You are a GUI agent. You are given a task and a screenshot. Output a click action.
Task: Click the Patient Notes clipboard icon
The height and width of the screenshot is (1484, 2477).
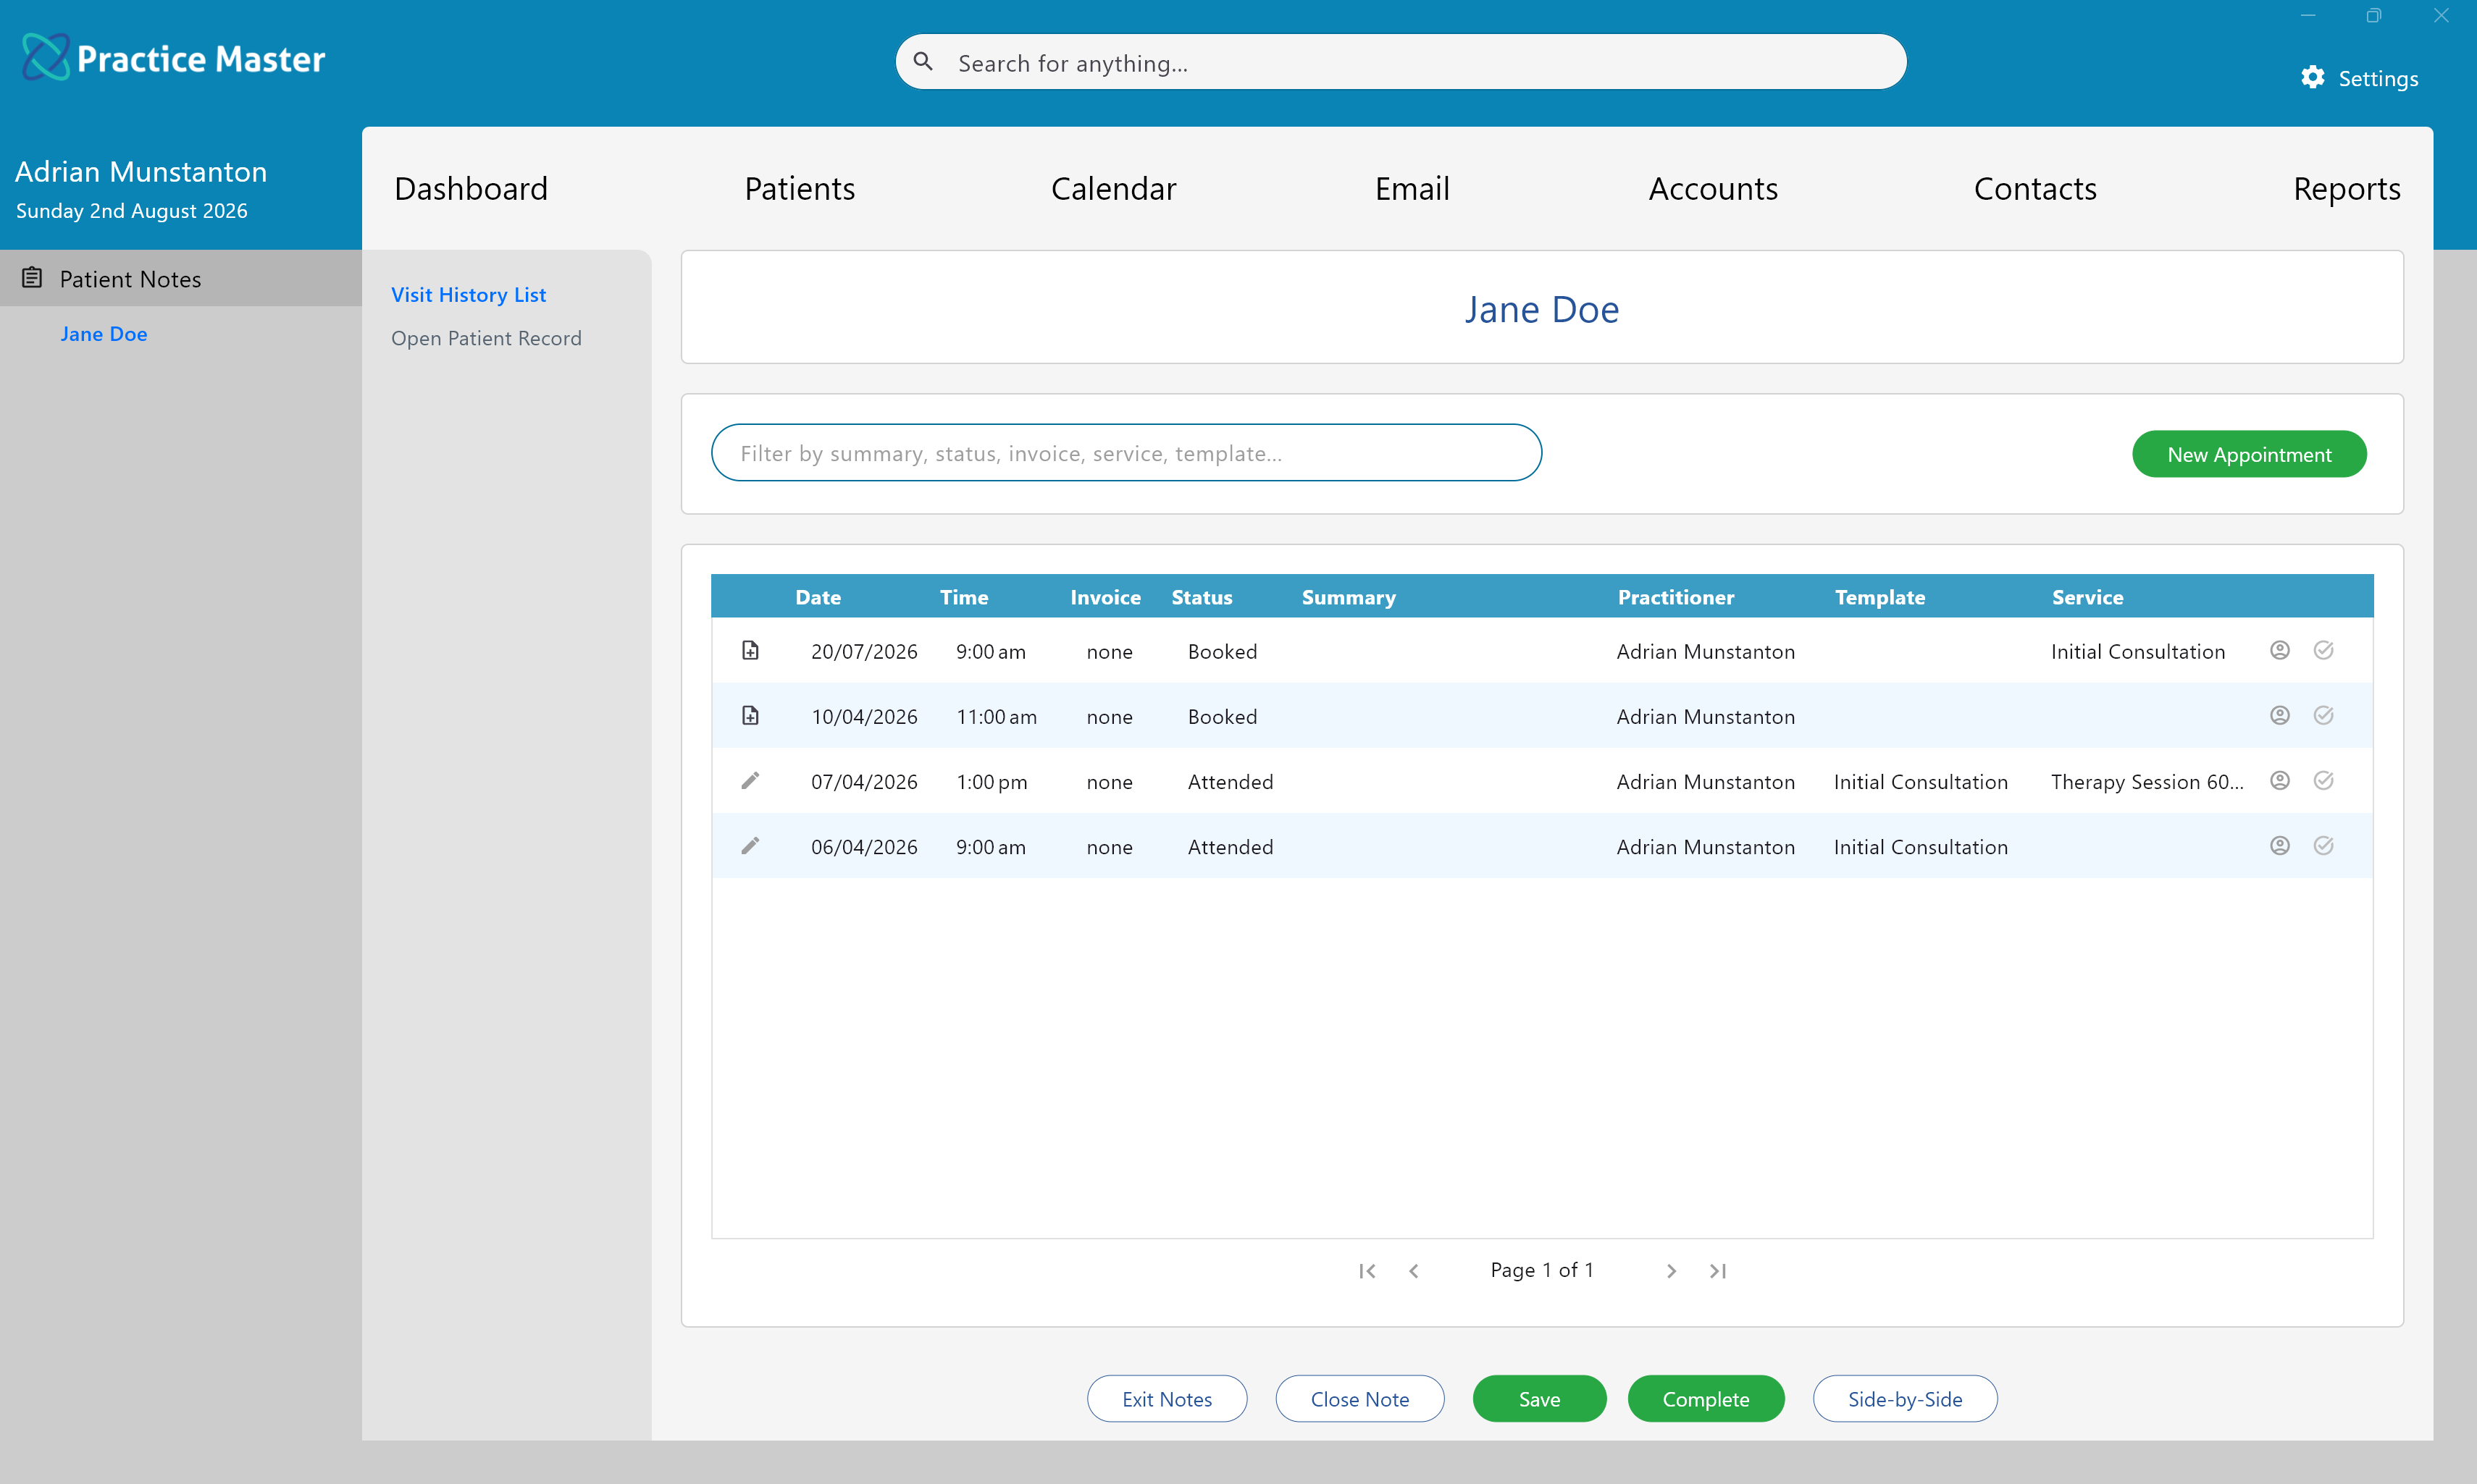point(32,278)
